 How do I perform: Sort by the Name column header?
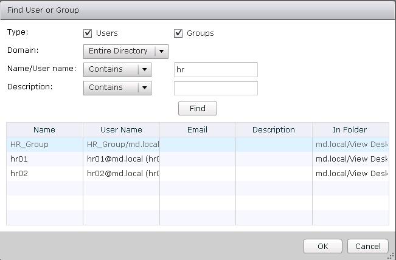coord(44,130)
